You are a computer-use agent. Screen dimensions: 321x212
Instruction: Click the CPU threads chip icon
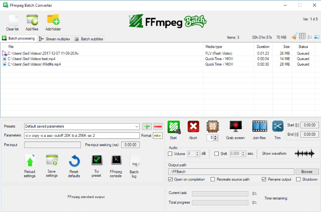coord(213,127)
